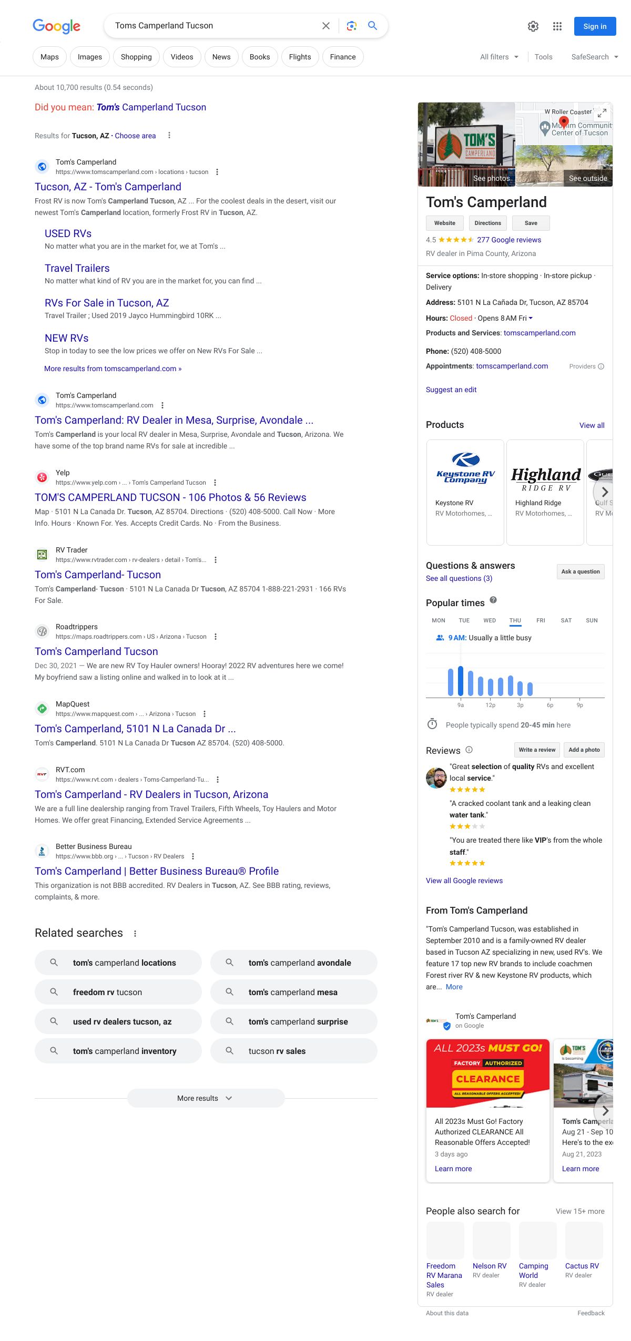
Task: Expand the map in the knowledge panel
Action: pyautogui.click(x=602, y=112)
